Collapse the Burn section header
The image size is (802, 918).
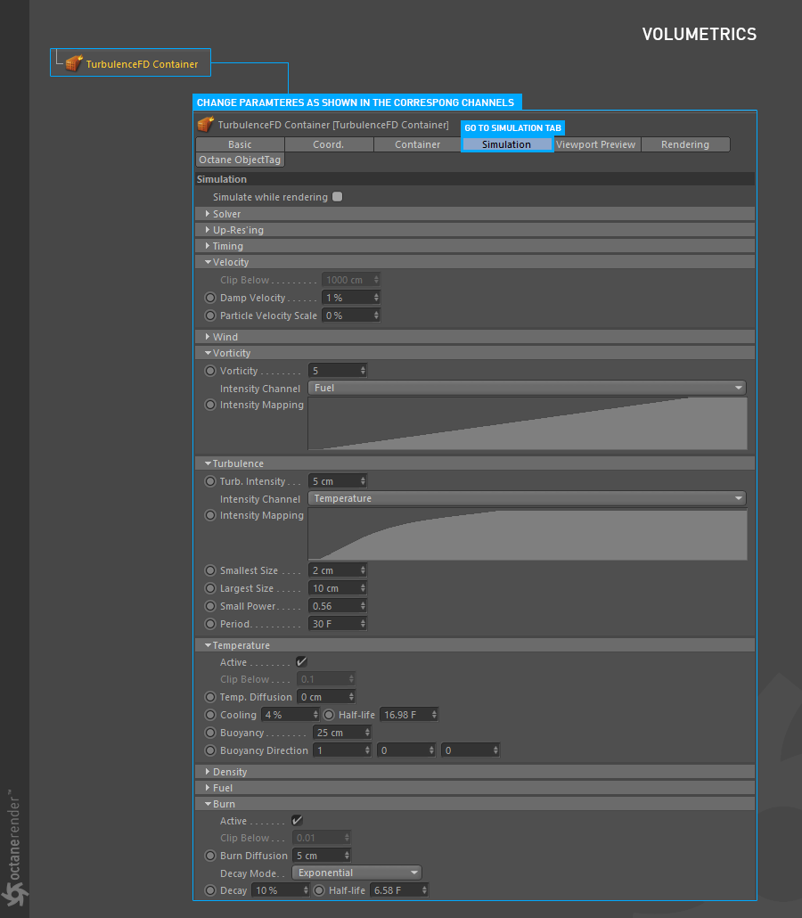475,804
